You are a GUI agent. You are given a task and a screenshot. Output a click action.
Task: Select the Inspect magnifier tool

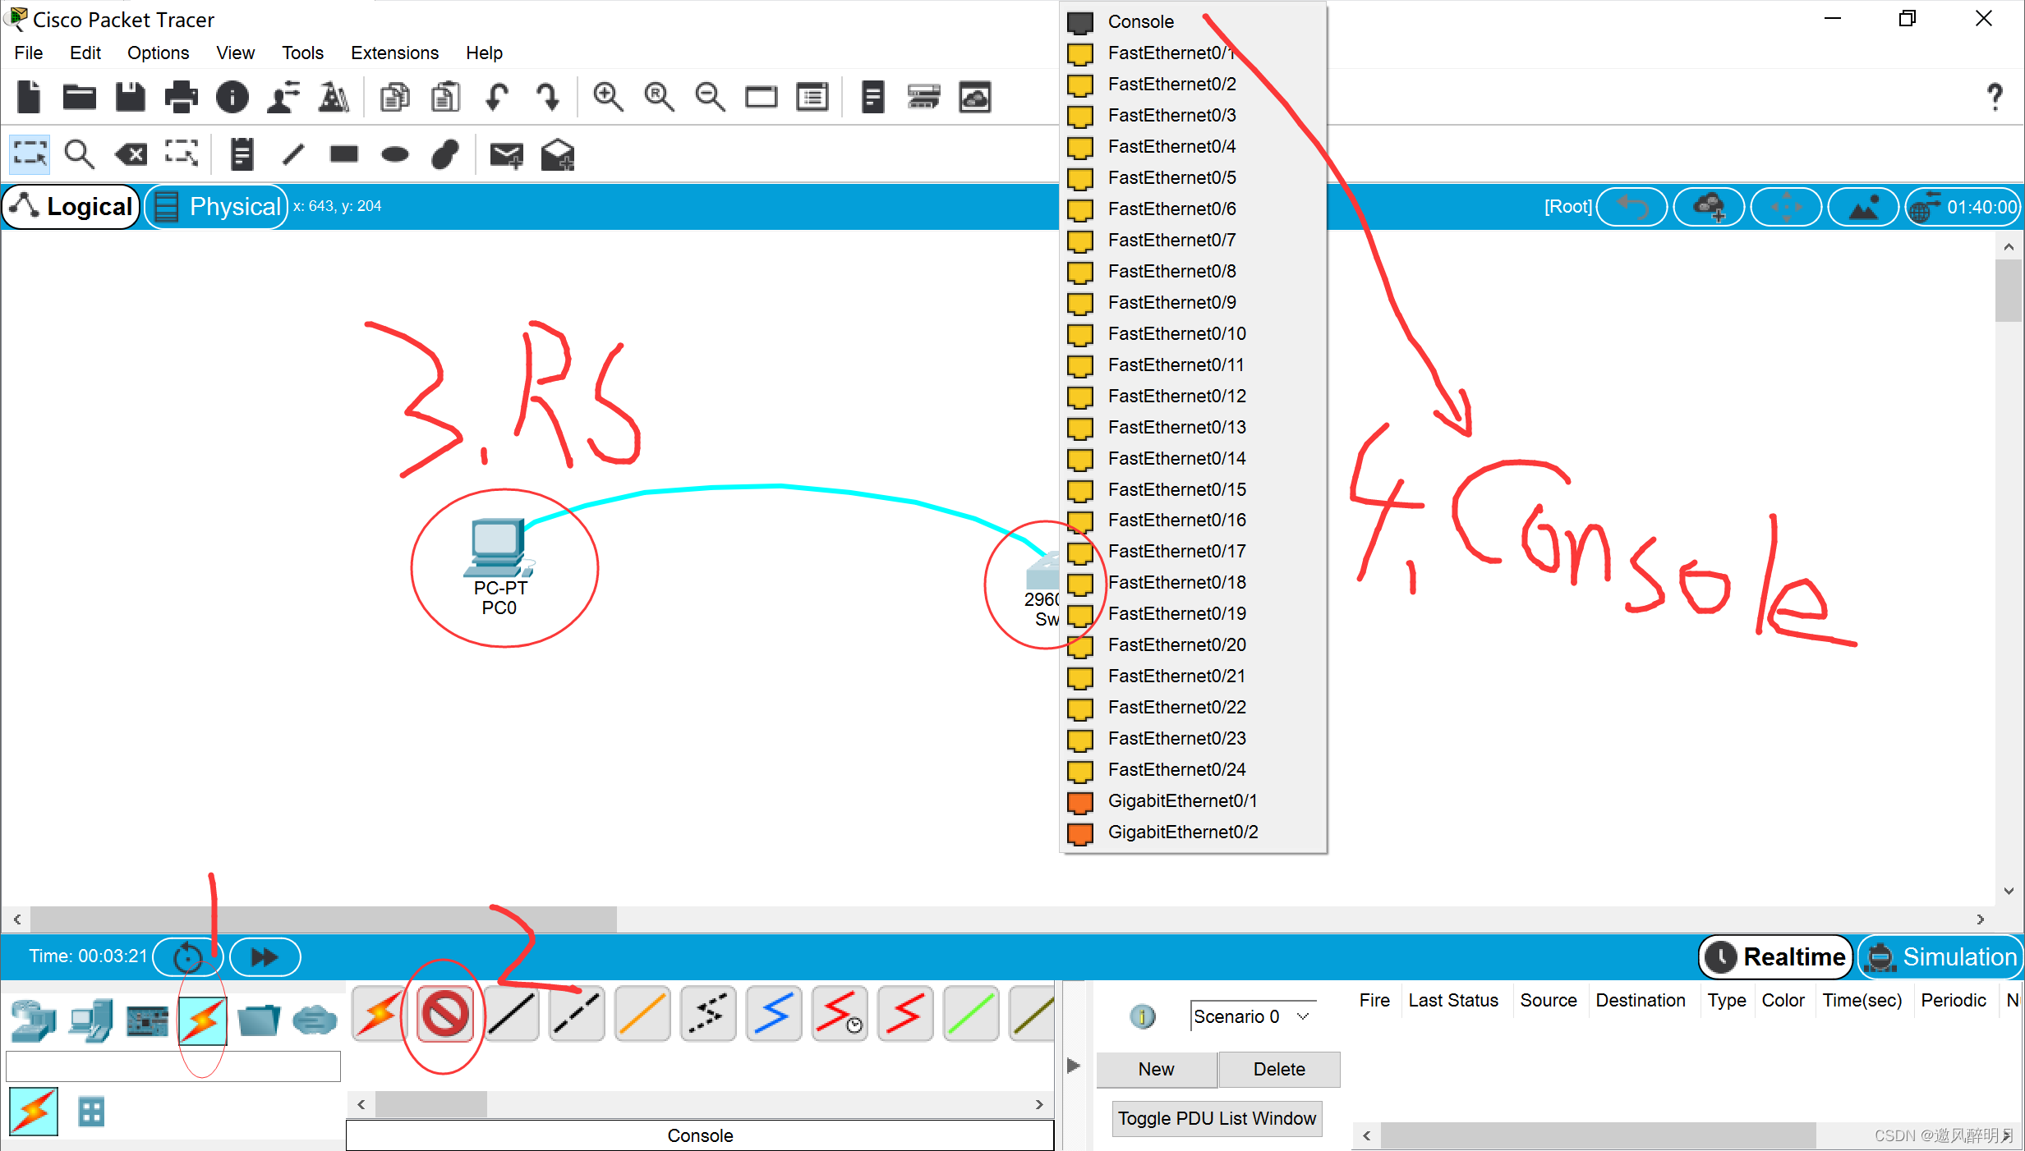(x=80, y=154)
